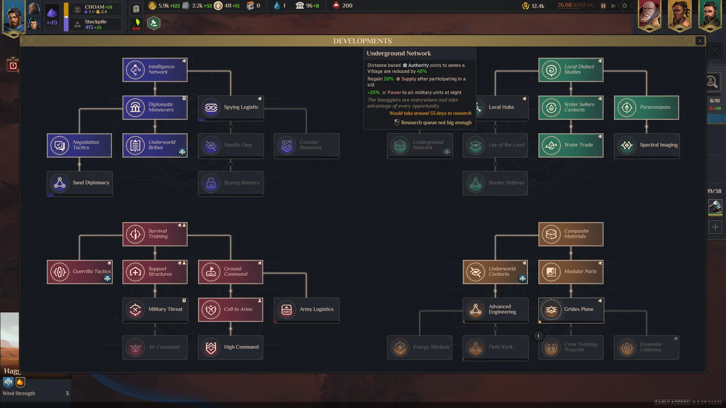726x408 pixels.
Task: Pause the game with the pause button
Action: pyautogui.click(x=603, y=6)
